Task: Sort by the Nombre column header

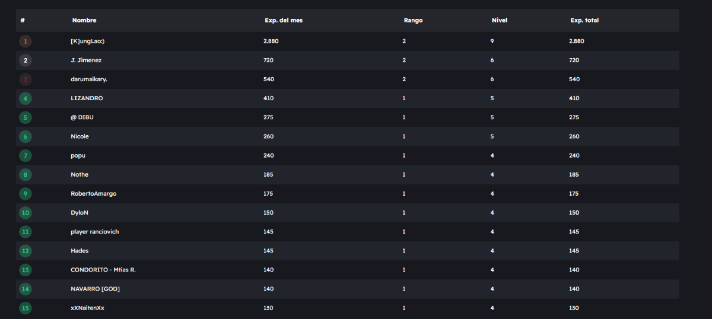Action: [x=84, y=20]
